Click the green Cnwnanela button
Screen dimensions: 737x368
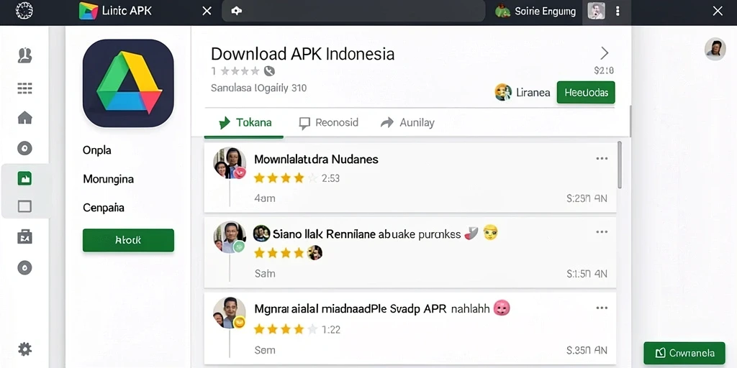tap(684, 354)
